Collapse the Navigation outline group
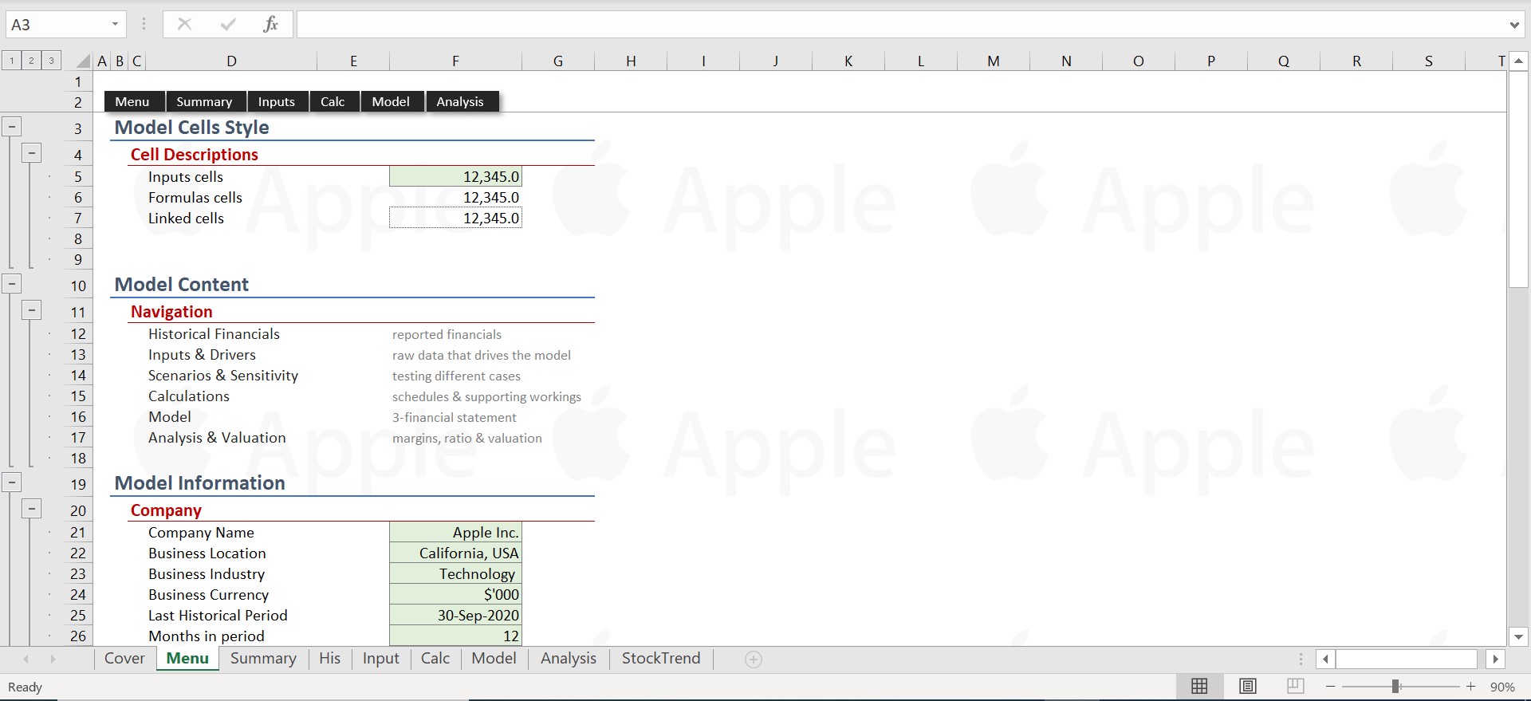Screen dimensions: 1531x701 click(x=31, y=310)
